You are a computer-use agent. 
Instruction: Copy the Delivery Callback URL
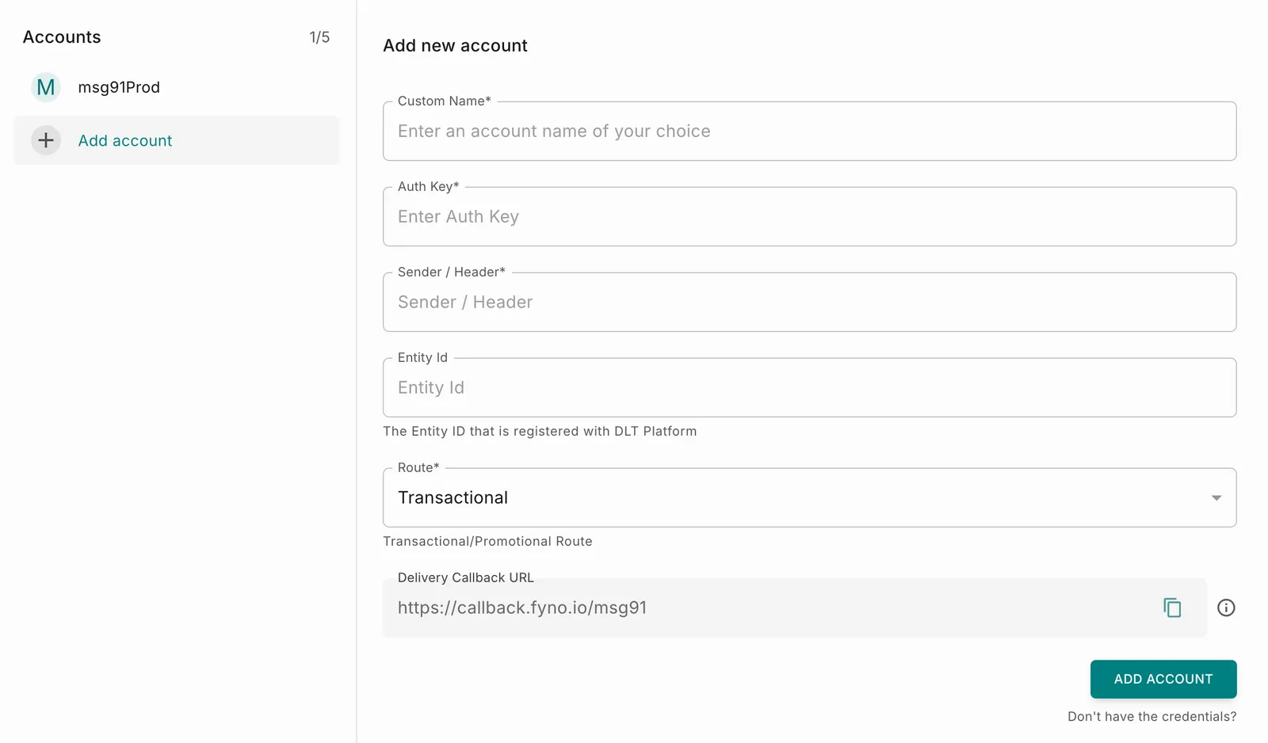pyautogui.click(x=1172, y=608)
